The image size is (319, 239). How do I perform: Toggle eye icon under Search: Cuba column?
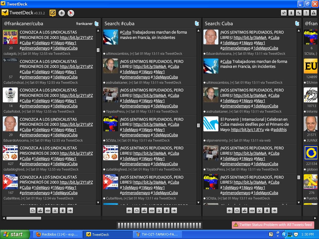(x=252, y=211)
